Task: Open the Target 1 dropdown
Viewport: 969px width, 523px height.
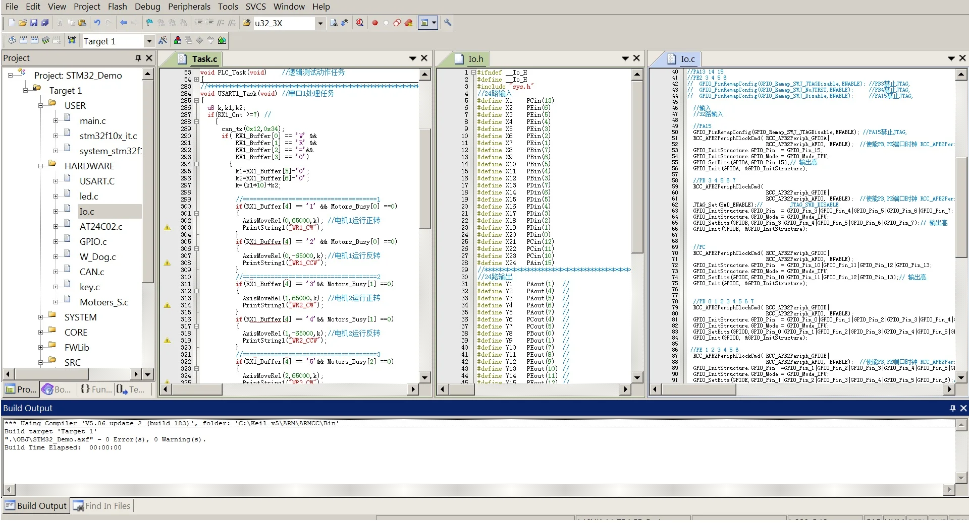Action: (149, 41)
